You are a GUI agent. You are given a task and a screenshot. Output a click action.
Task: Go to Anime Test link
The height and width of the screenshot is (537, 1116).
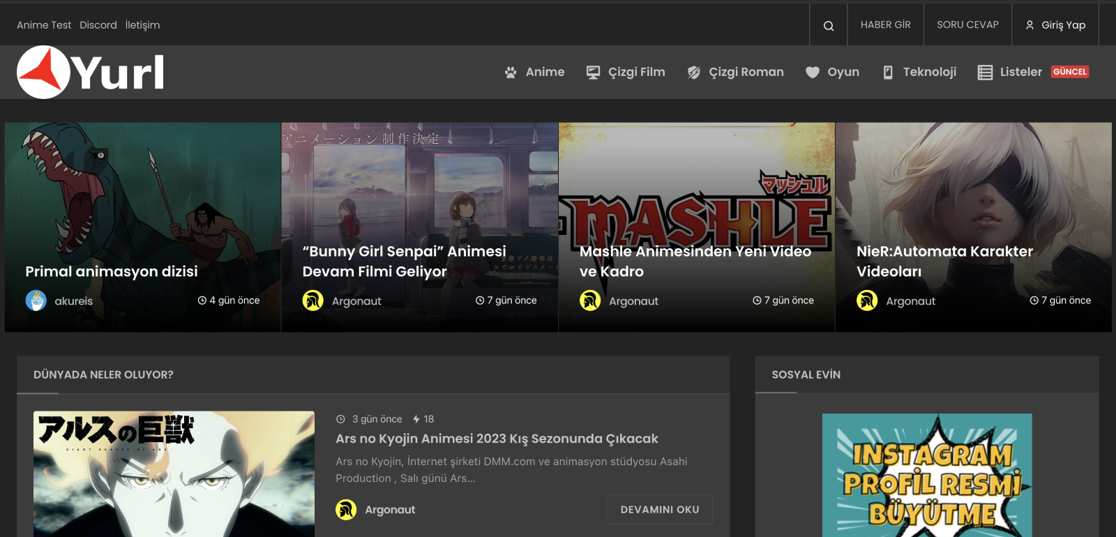pos(44,25)
